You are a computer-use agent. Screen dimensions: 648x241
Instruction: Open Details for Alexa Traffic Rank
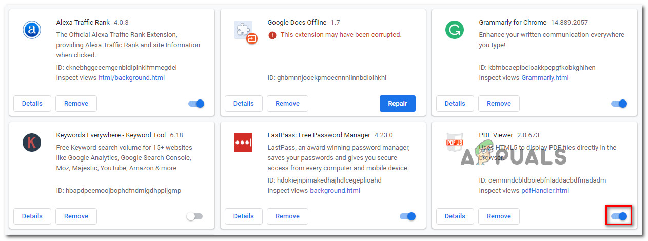[32, 104]
